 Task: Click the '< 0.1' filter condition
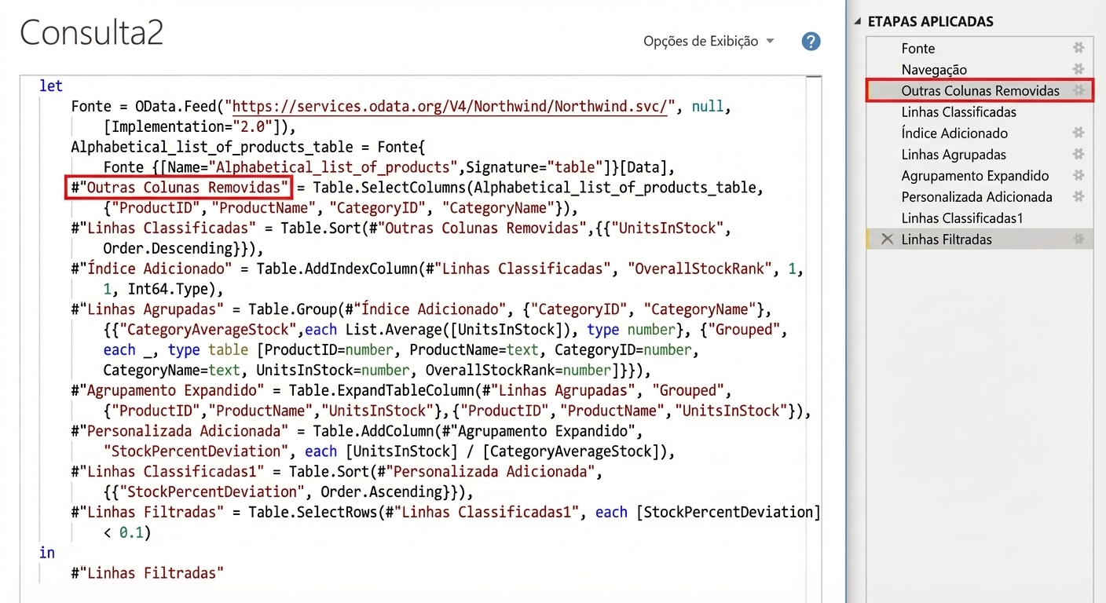point(123,533)
